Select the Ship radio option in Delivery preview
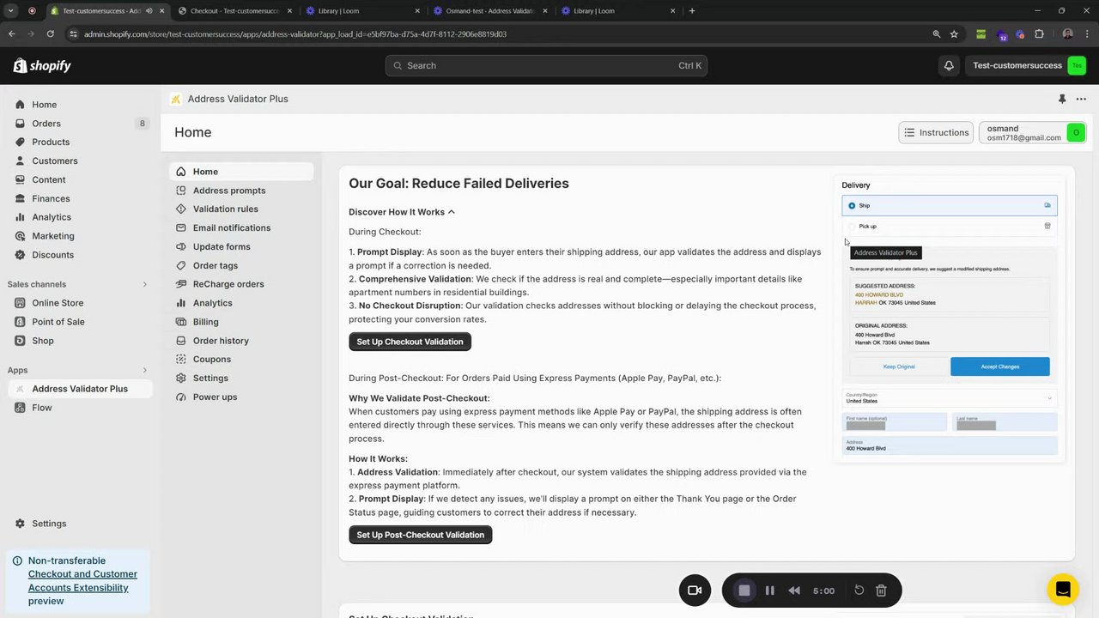 coord(852,206)
